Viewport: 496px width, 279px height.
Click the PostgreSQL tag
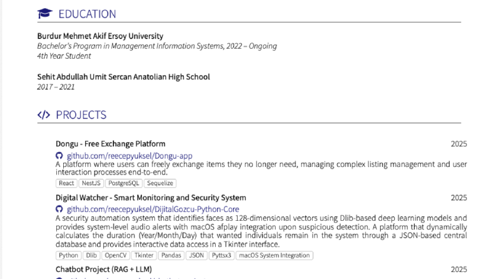point(124,183)
